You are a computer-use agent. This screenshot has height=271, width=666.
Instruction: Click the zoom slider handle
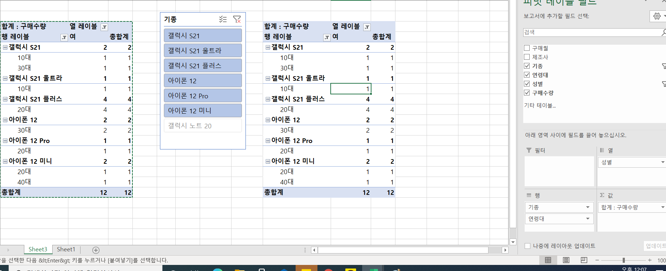[x=624, y=260]
